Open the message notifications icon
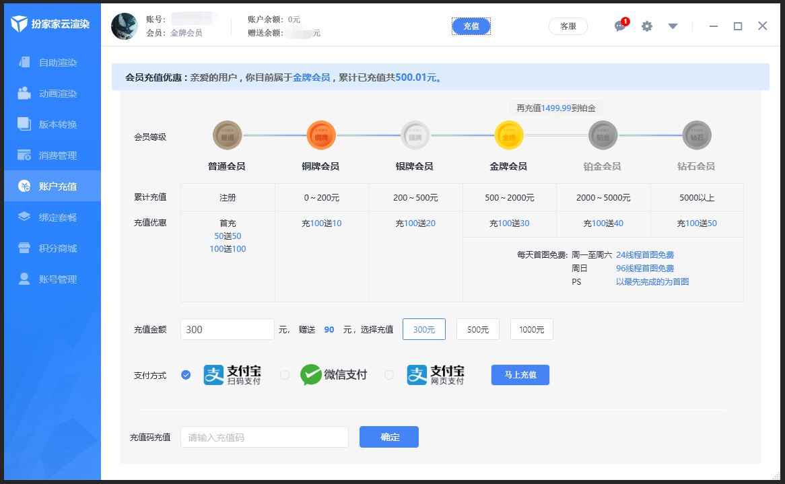785x484 pixels. click(620, 26)
